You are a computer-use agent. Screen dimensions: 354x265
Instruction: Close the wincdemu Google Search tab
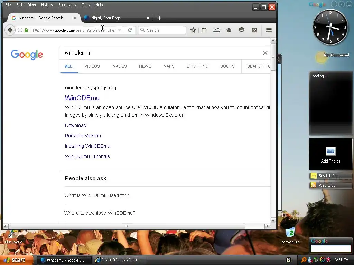pos(75,18)
